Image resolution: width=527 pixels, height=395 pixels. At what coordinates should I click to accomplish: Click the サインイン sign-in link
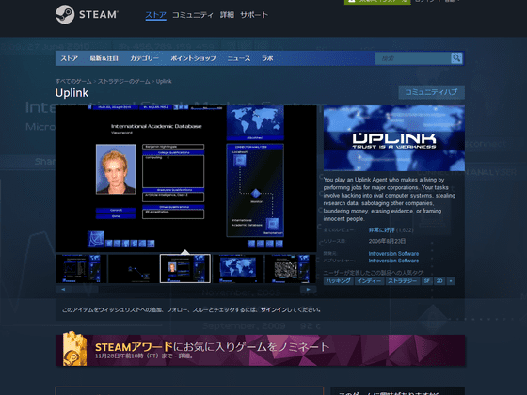click(274, 309)
